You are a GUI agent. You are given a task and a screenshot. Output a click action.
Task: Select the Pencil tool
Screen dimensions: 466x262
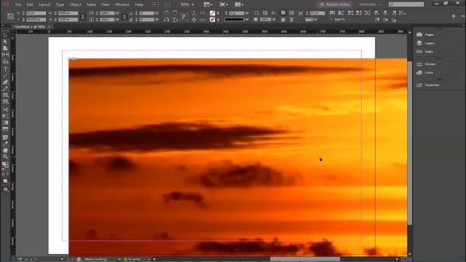point(5,89)
